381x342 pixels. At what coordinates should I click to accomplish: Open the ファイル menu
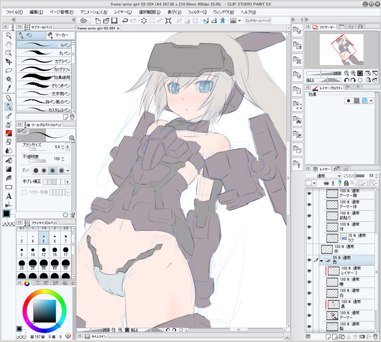click(x=14, y=12)
